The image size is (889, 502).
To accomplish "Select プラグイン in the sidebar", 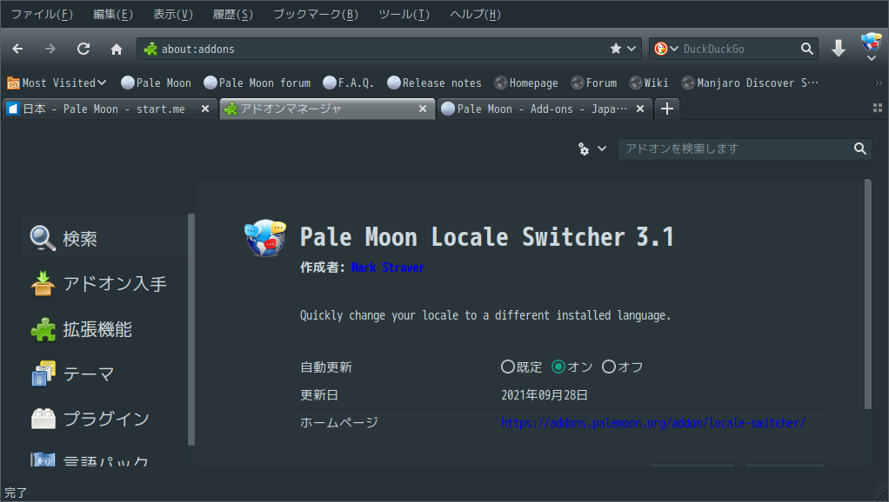I will click(x=104, y=419).
